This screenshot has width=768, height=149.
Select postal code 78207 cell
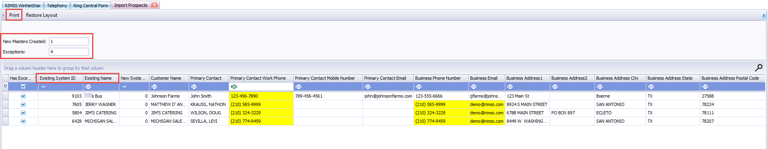point(732,121)
